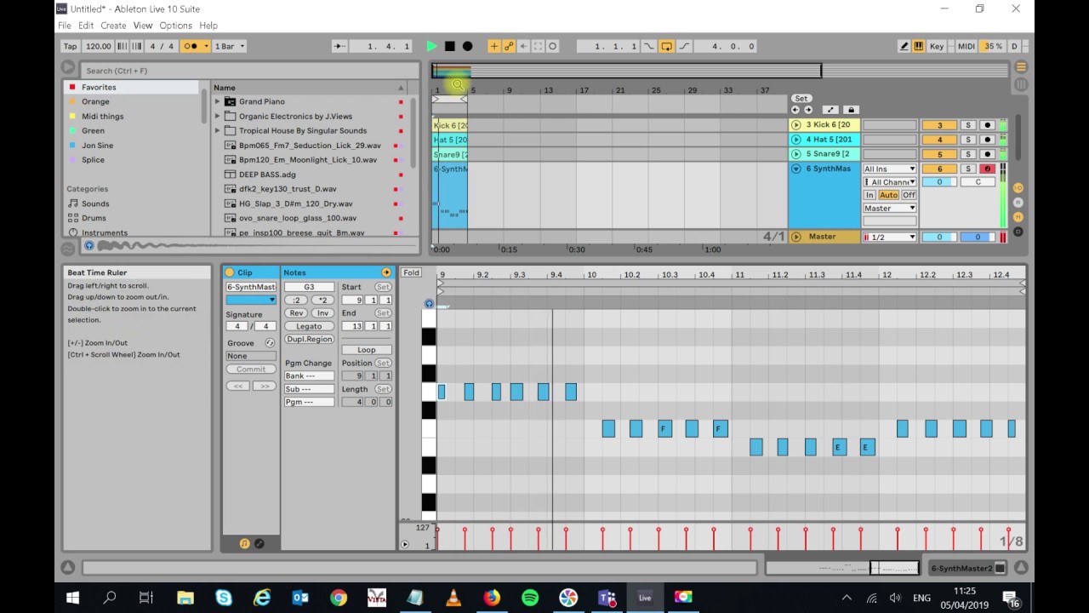Image resolution: width=1089 pixels, height=613 pixels.
Task: Arm the 5 Snare9 track for recording
Action: click(987, 154)
